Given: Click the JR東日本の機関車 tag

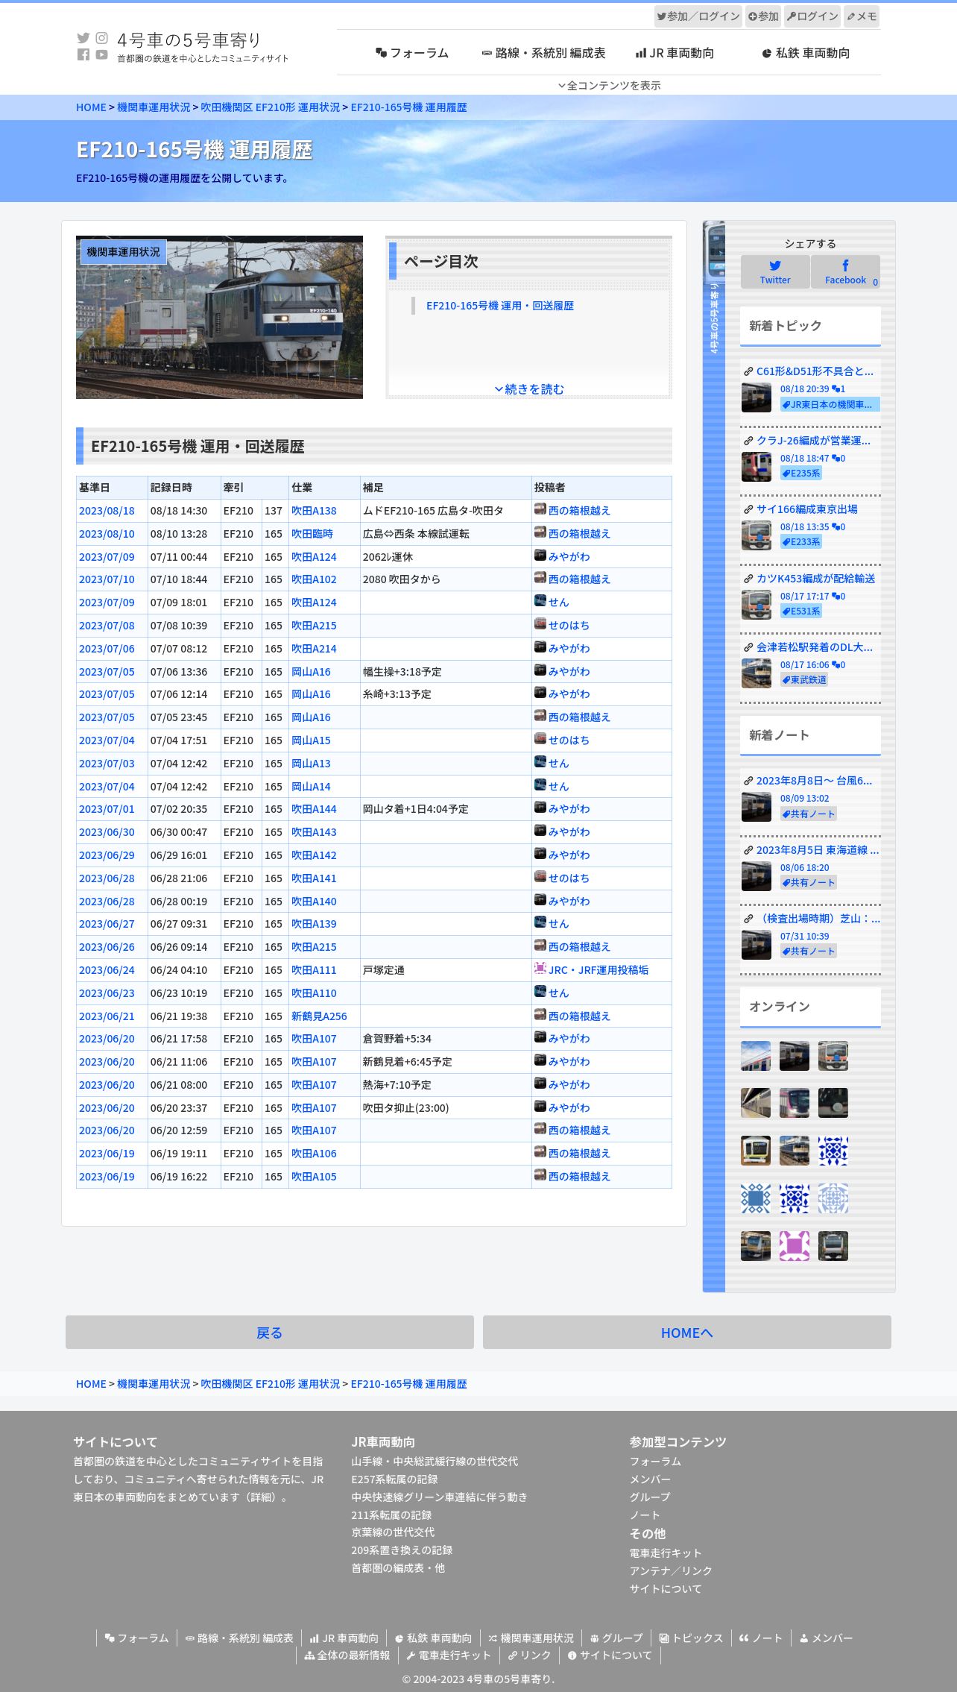Looking at the screenshot, I should [x=830, y=404].
